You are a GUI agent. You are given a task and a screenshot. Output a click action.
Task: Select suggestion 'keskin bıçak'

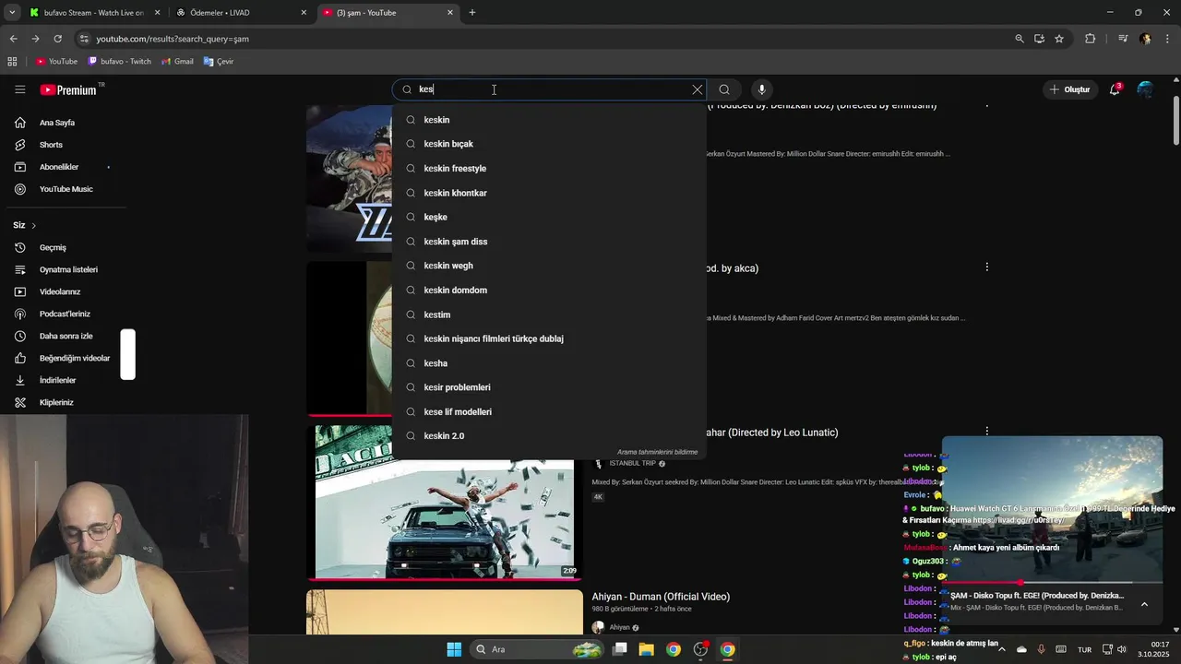549,144
